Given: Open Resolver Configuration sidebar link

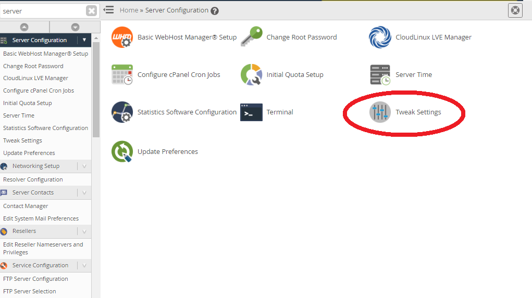Looking at the screenshot, I should click(x=33, y=179).
